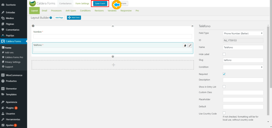
Task: Click the row drag handle icon
Action: coord(192,26)
